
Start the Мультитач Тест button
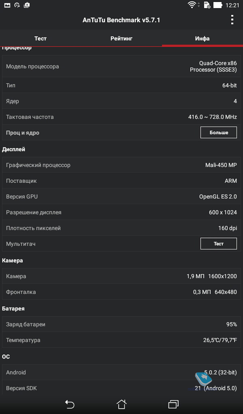tap(219, 244)
